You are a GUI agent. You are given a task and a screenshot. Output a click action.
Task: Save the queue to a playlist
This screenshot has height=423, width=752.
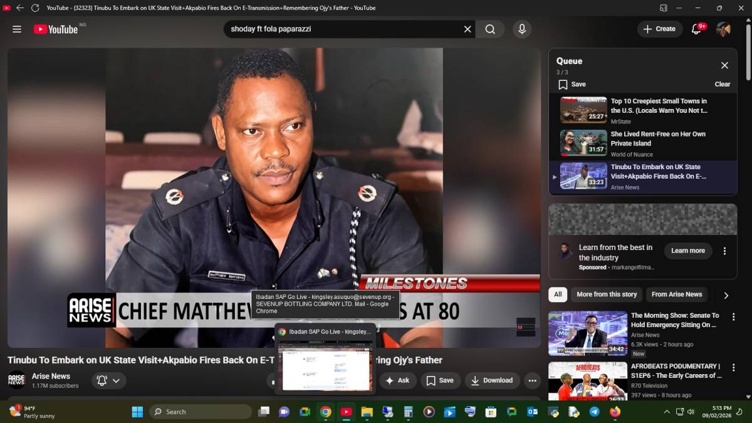[572, 84]
